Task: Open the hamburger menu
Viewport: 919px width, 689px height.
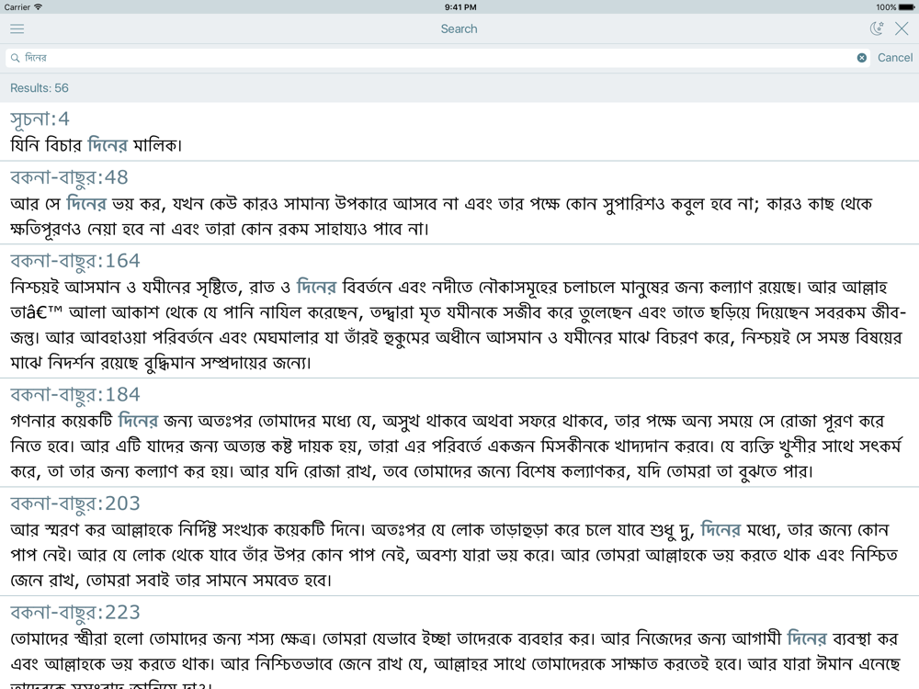Action: (17, 28)
